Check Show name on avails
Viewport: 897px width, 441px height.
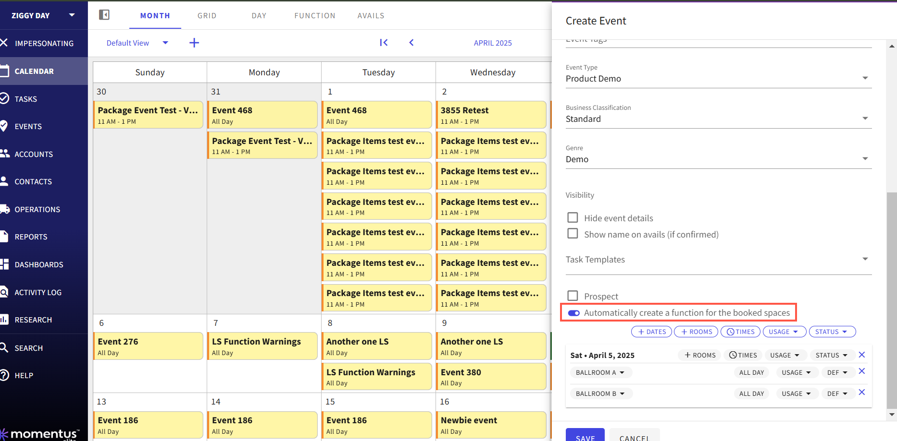[573, 234]
